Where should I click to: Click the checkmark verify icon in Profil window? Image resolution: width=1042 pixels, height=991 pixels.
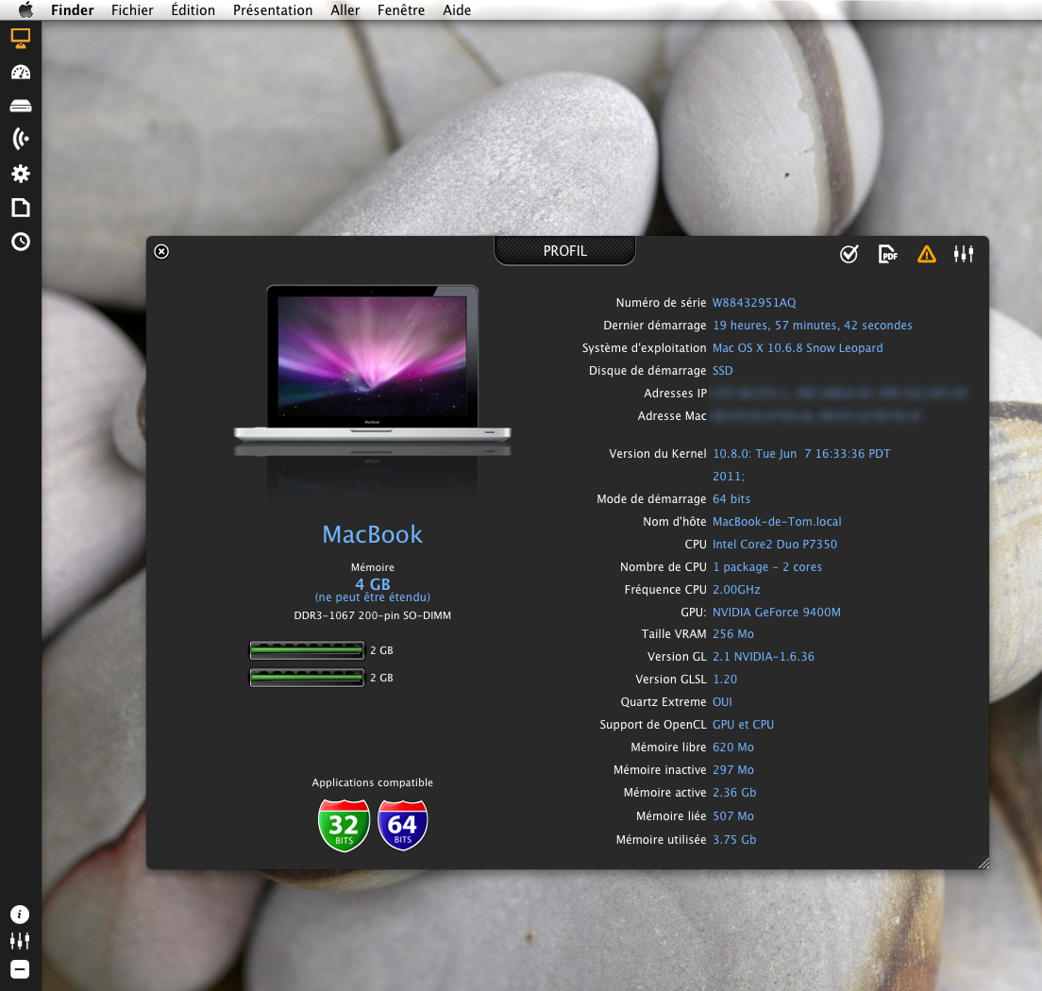pos(849,254)
